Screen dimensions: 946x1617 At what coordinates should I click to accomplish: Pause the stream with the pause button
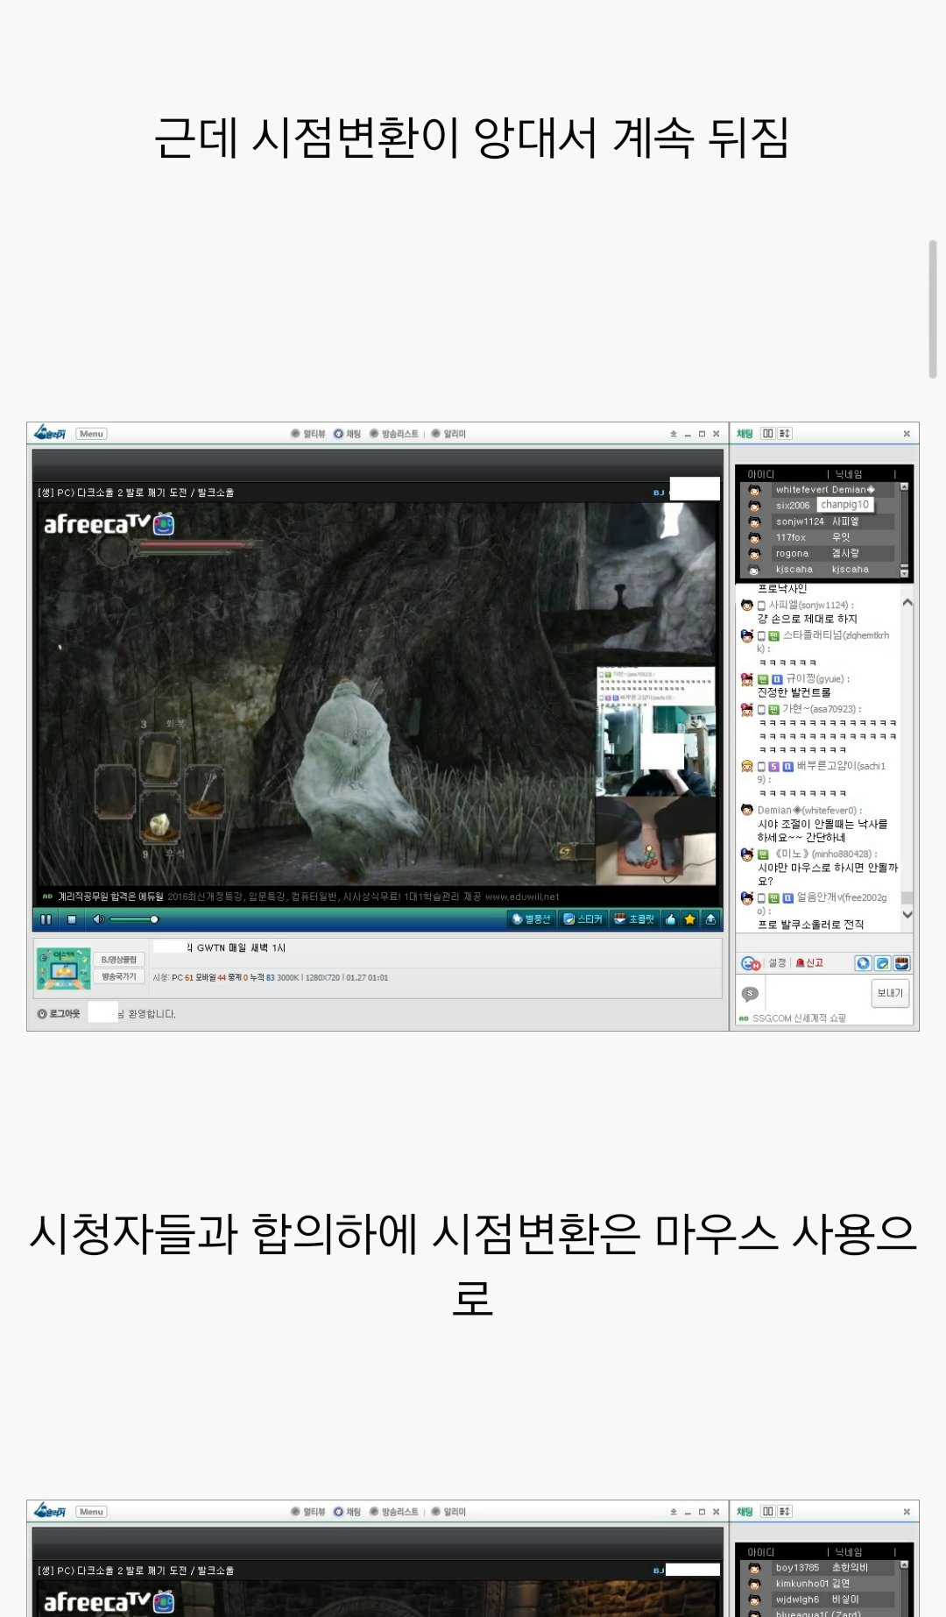coord(46,919)
